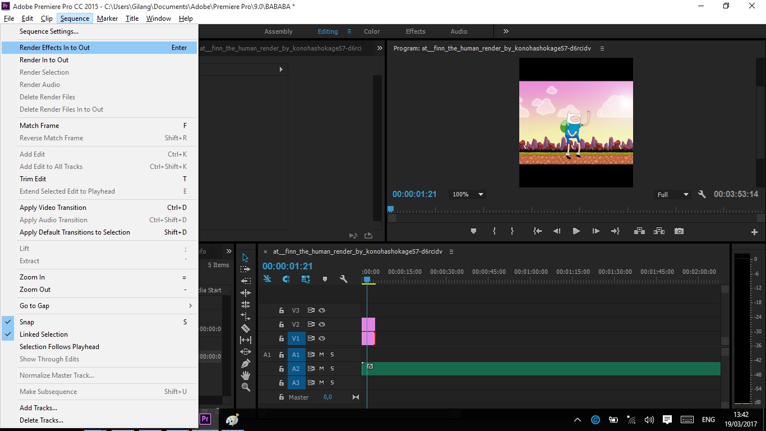Select the Slide tool
The width and height of the screenshot is (766, 431).
(245, 352)
